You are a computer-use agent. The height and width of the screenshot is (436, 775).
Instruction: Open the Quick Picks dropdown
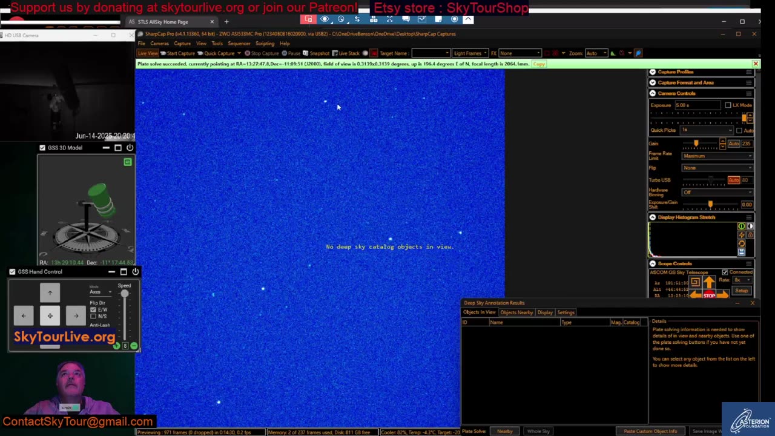(707, 130)
